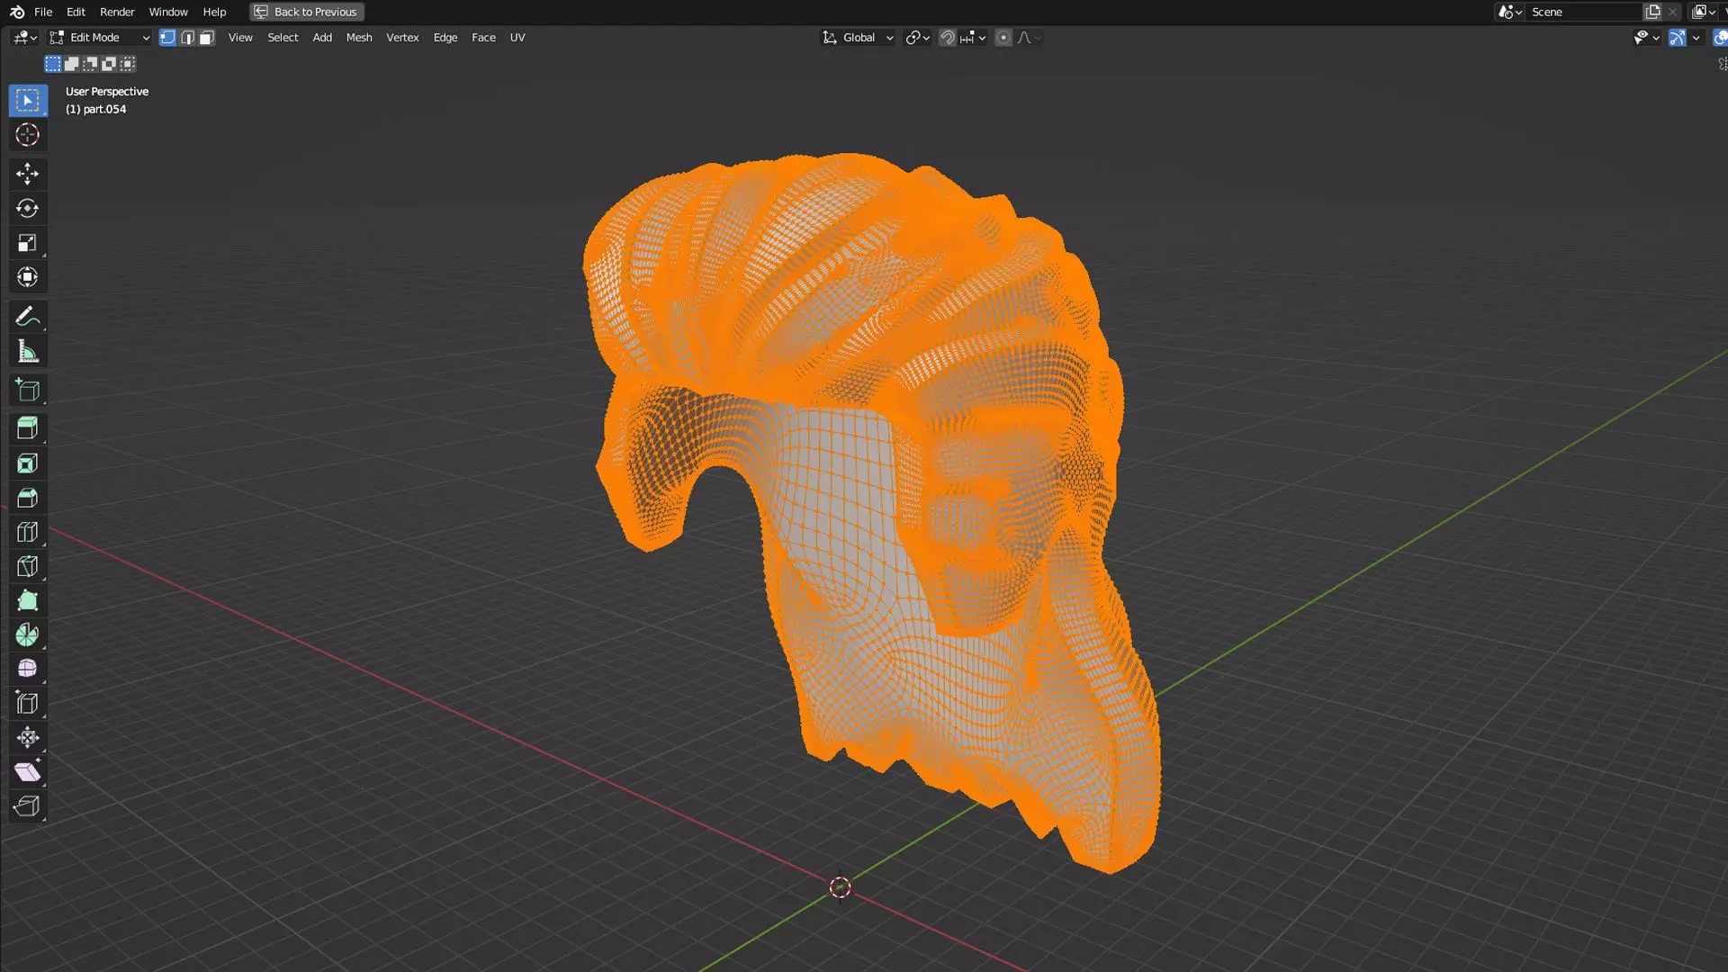Open the Edit Mode dropdown

(100, 38)
